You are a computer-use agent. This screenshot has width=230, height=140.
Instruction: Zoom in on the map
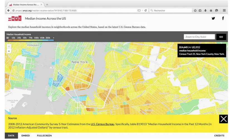[9, 47]
